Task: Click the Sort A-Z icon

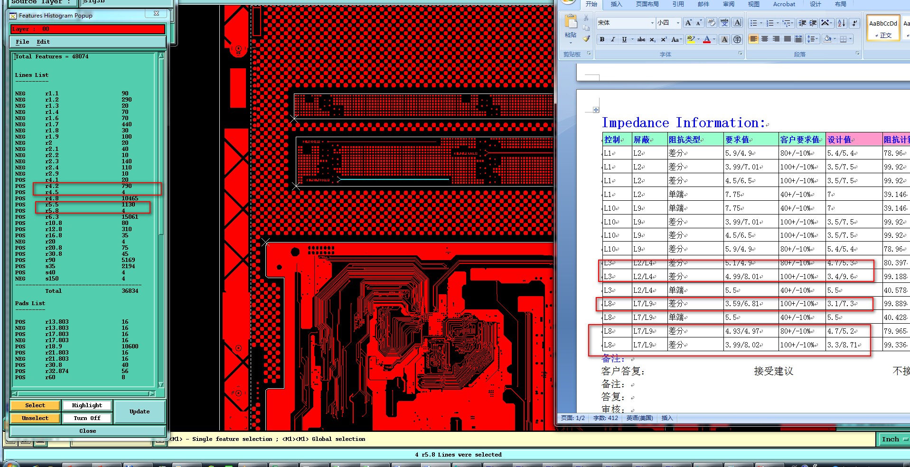Action: (x=842, y=23)
